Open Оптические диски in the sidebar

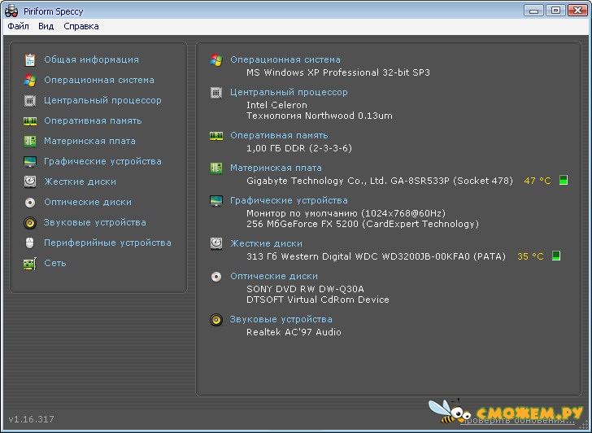(88, 202)
